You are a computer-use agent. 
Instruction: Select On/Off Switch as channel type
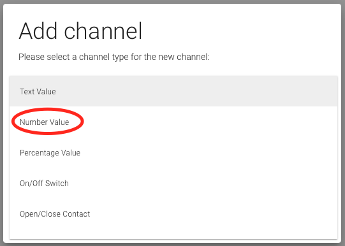173,183
